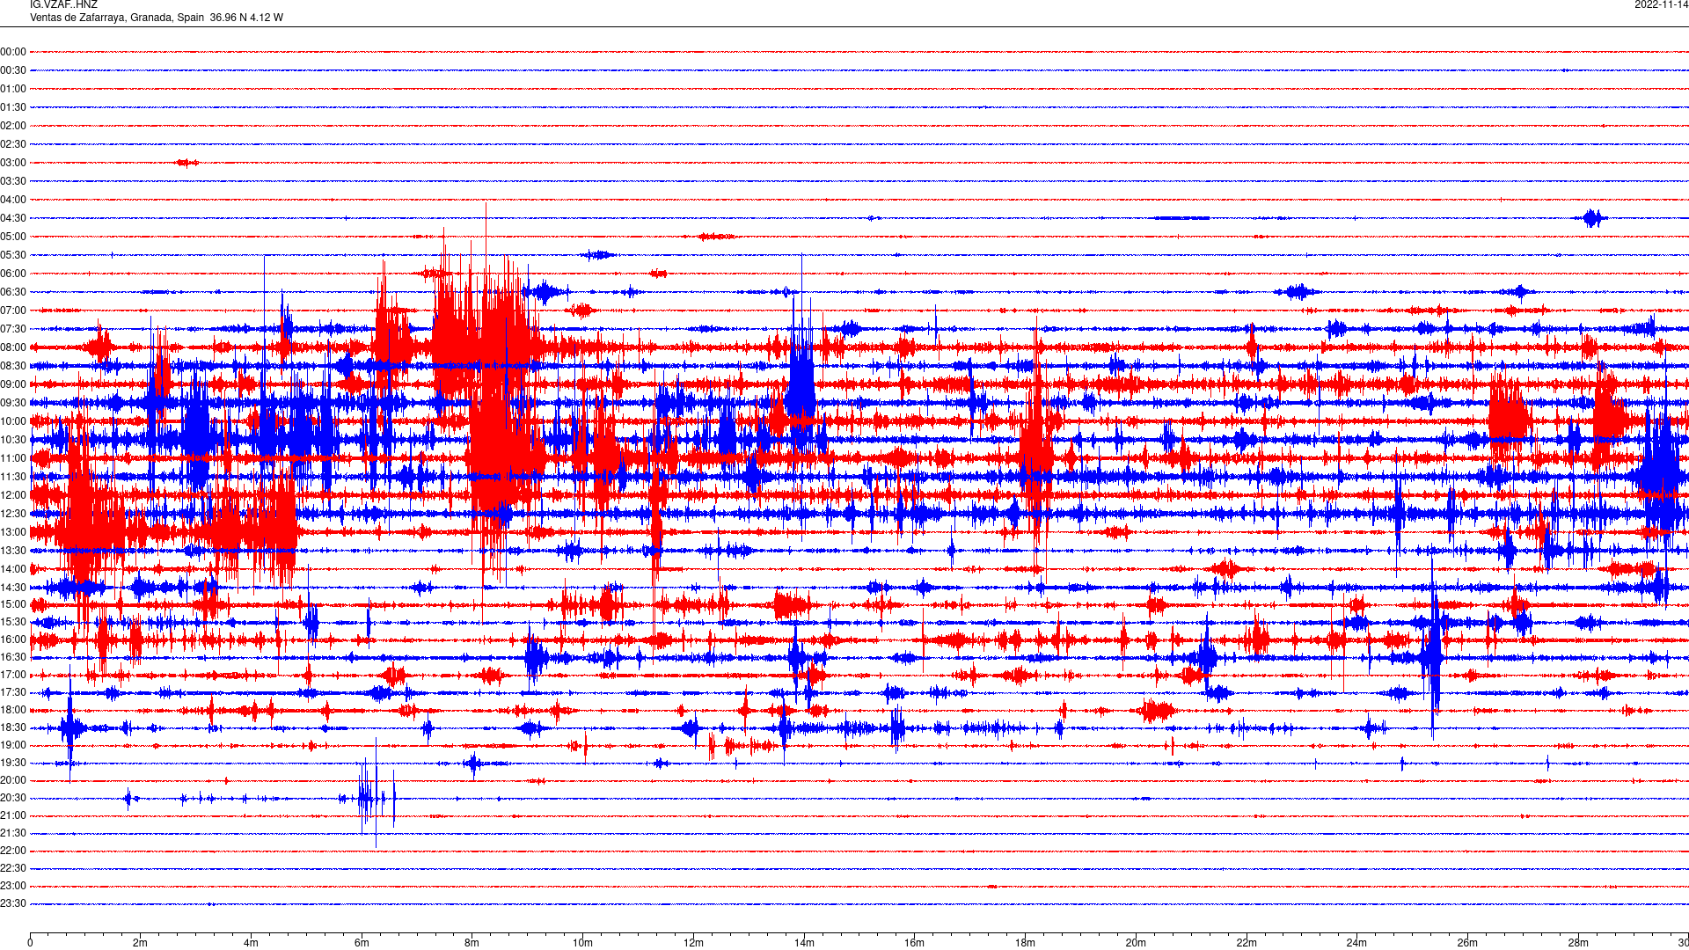This screenshot has width=1689, height=950.
Task: Select the 11:00 time row label
Action: 13,458
